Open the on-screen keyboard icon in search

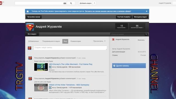(x=65, y=3)
